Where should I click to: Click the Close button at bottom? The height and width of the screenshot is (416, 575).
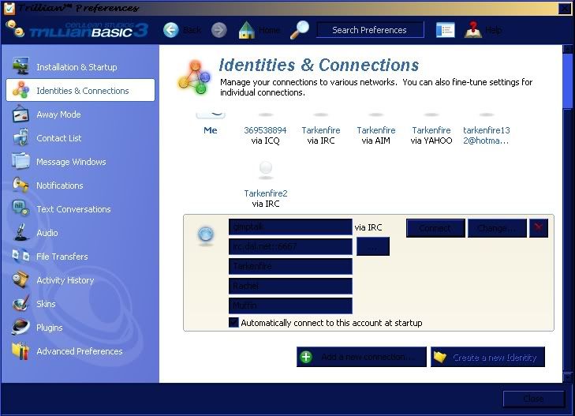(x=533, y=399)
